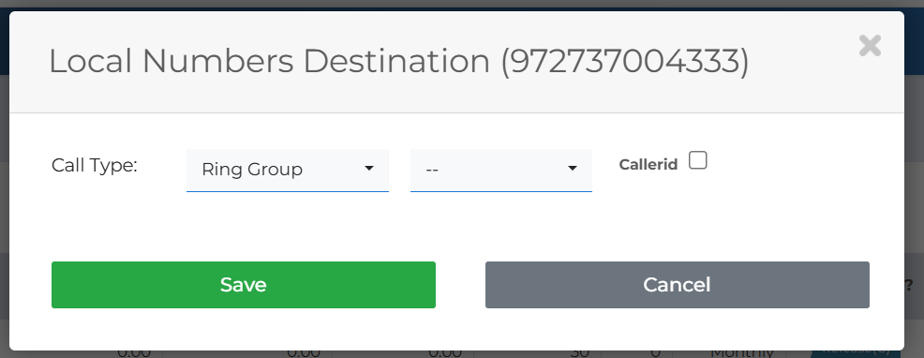Open the '--' destination dropdown
Screen dimensions: 924x358
pos(501,170)
